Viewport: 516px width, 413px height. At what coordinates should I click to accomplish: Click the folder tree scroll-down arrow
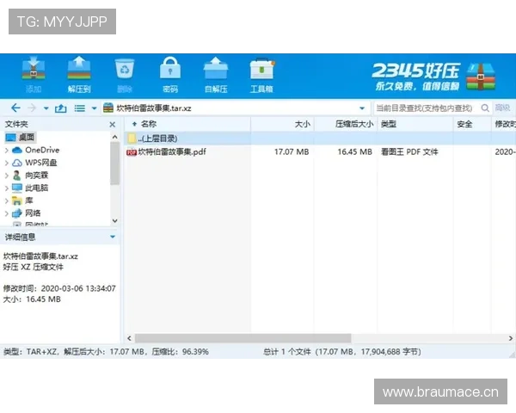click(x=115, y=220)
